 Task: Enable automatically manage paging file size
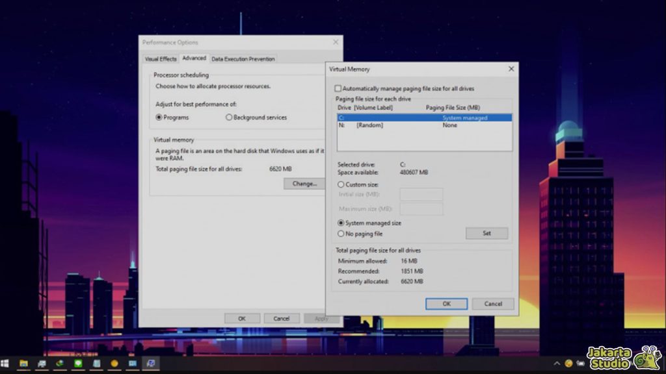pos(338,88)
